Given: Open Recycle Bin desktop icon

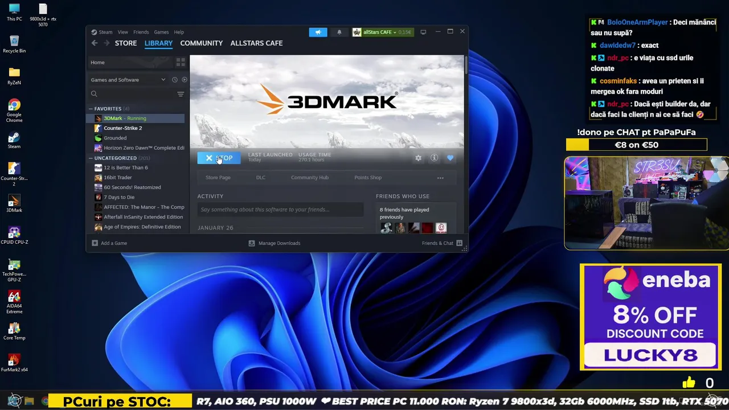Looking at the screenshot, I should tap(14, 44).
